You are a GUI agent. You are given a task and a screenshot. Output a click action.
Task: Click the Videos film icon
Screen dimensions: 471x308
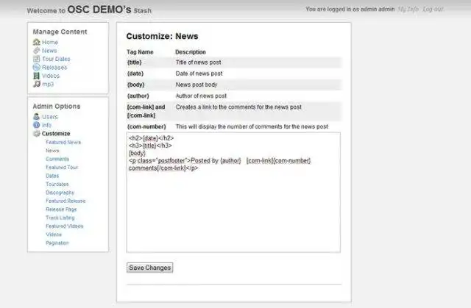coord(36,76)
